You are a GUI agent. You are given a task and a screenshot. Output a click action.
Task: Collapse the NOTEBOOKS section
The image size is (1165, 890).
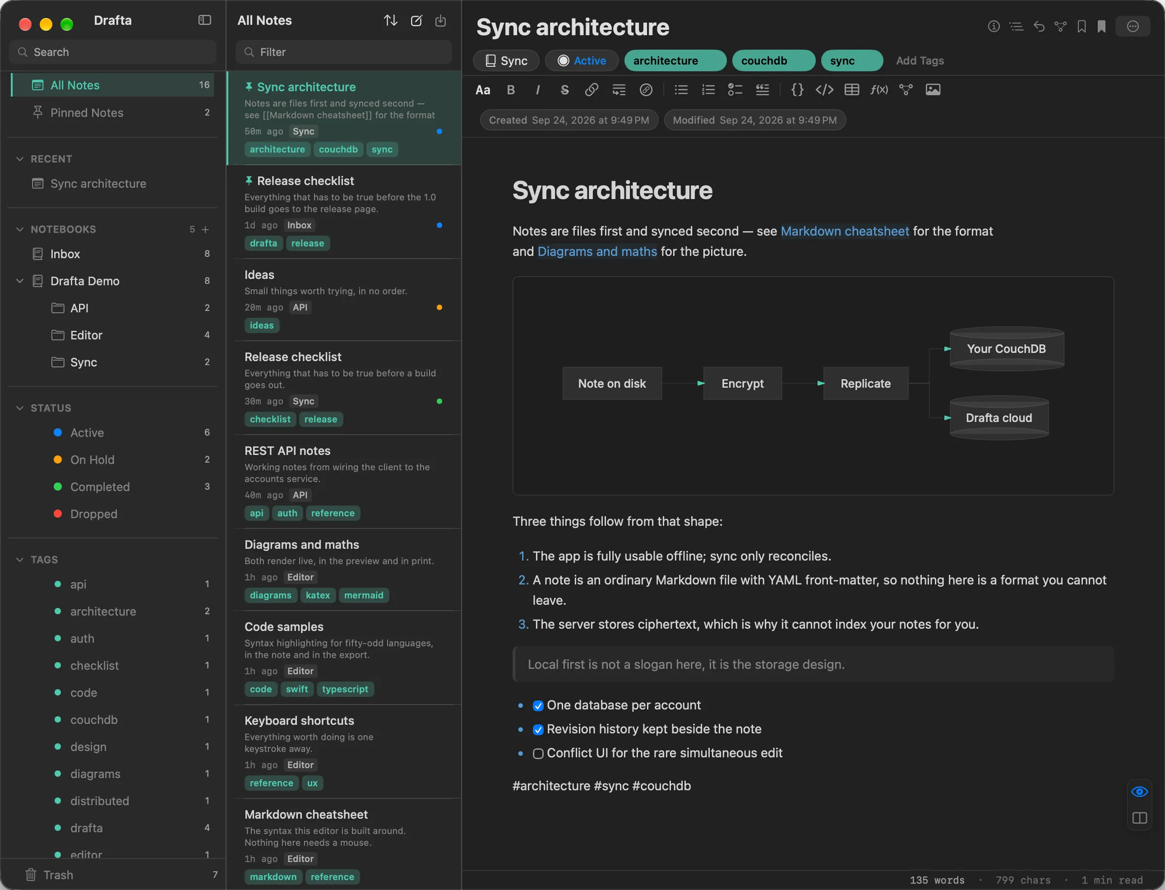tap(19, 229)
